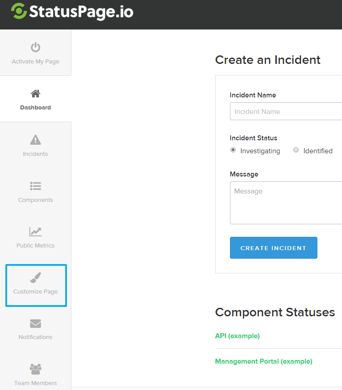Click the StatusPage.io brand name text
Screen dimensions: 342x390
click(81, 12)
